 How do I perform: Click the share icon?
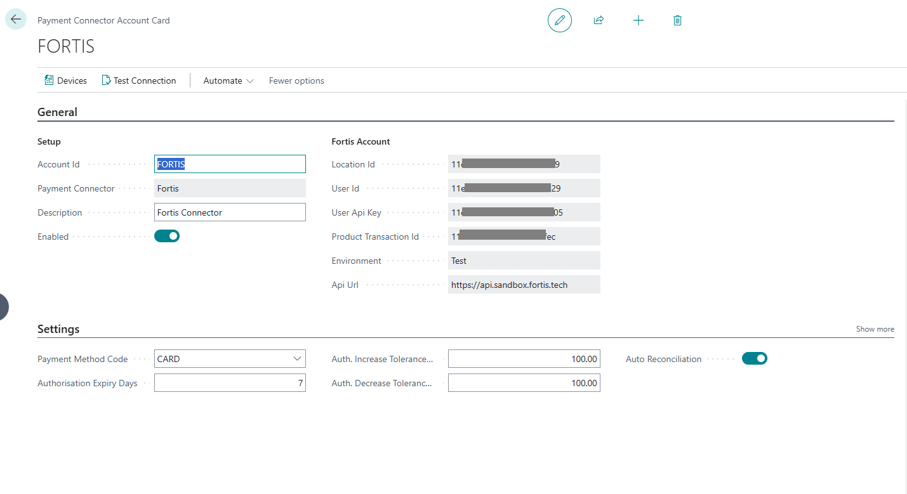tap(599, 20)
